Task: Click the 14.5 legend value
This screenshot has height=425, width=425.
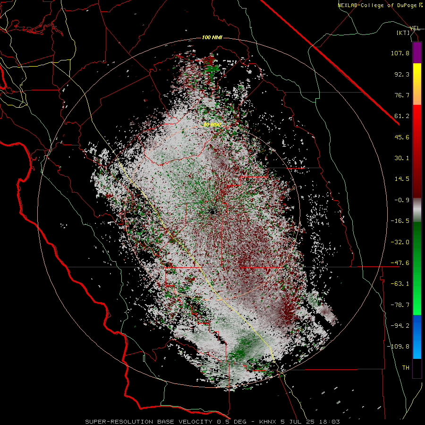Action: pyautogui.click(x=402, y=179)
